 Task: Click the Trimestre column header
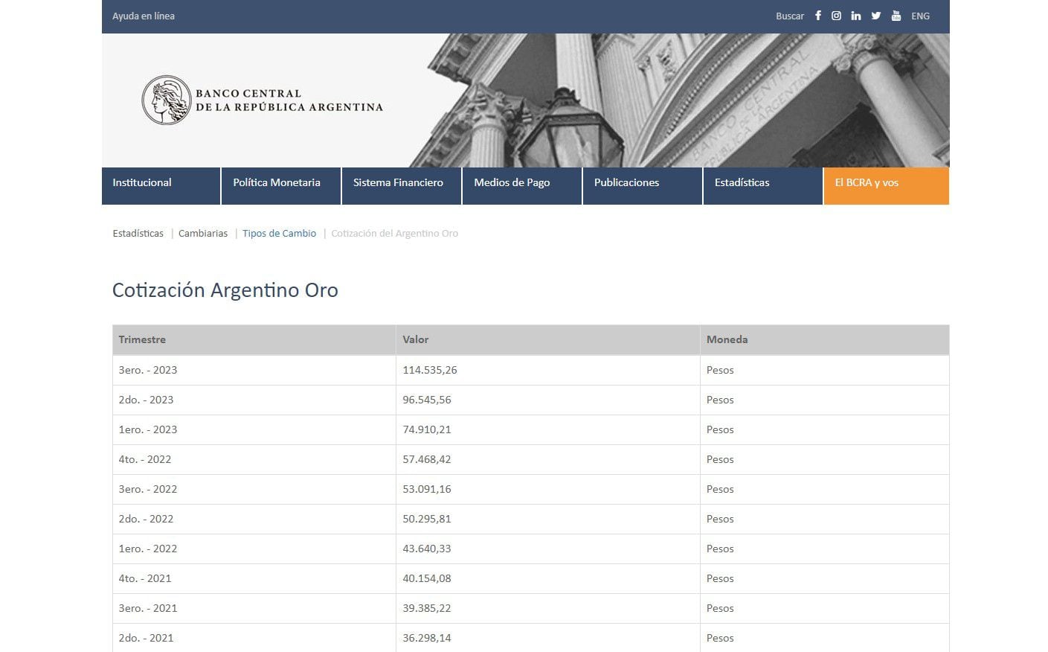pyautogui.click(x=142, y=339)
